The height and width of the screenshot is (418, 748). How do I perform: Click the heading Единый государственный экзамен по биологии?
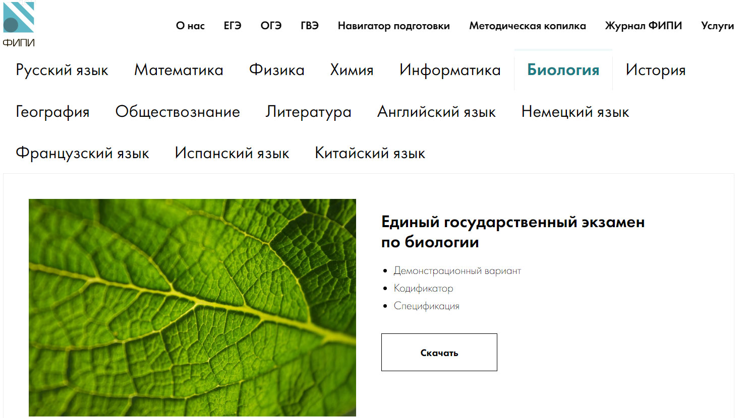tap(513, 232)
